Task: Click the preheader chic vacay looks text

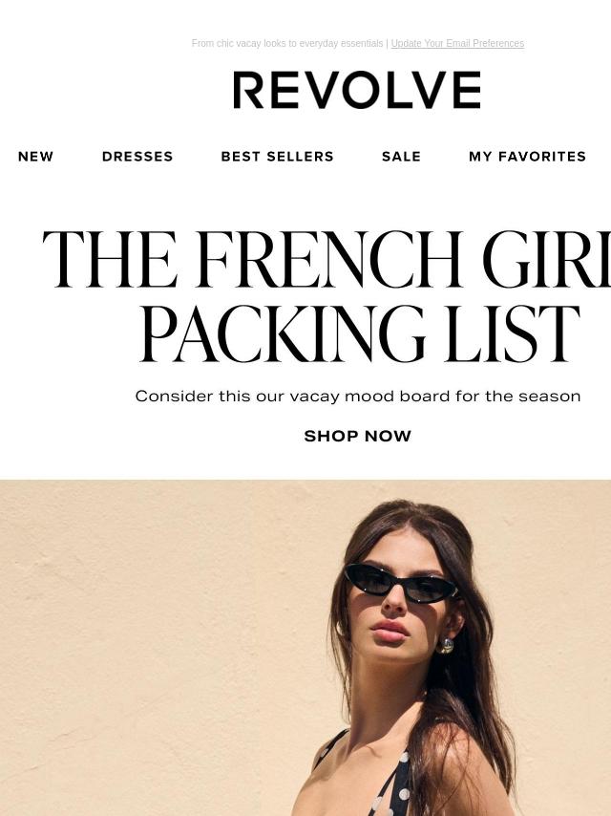Action: 287,43
